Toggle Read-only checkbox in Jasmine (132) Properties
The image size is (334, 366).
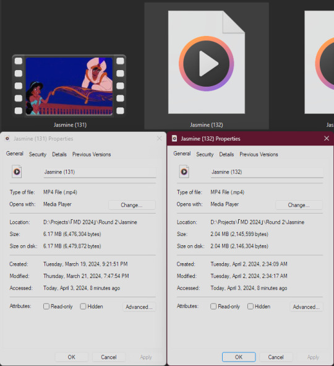pos(213,307)
